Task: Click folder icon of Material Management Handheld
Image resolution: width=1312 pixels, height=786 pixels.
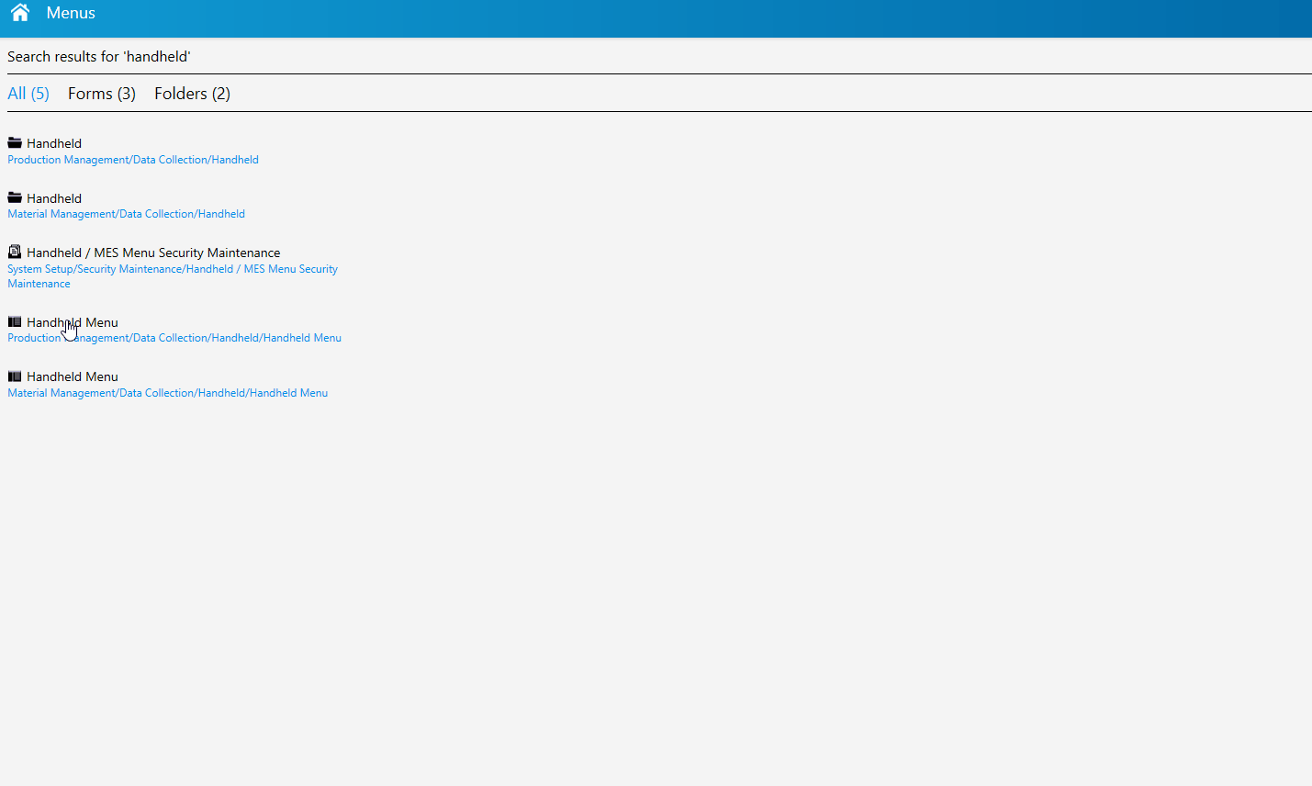Action: click(15, 197)
